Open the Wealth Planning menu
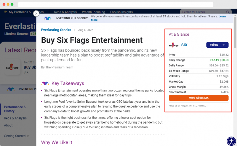Viewport: 237px width, 146px height. (x=93, y=12)
